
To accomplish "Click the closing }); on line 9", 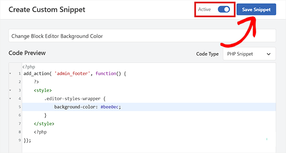I will pos(27,140).
